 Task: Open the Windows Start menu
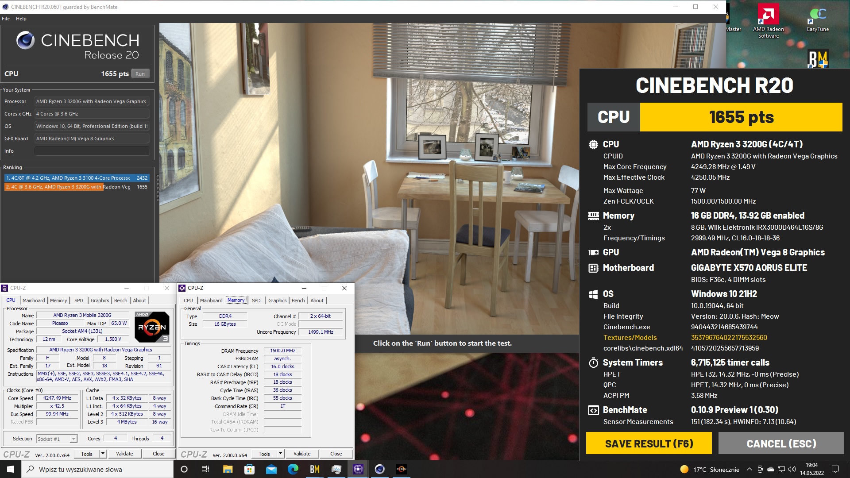point(11,469)
